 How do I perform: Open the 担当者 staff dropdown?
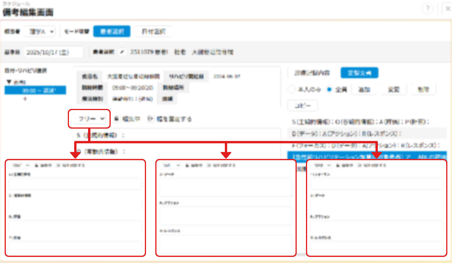tap(41, 32)
